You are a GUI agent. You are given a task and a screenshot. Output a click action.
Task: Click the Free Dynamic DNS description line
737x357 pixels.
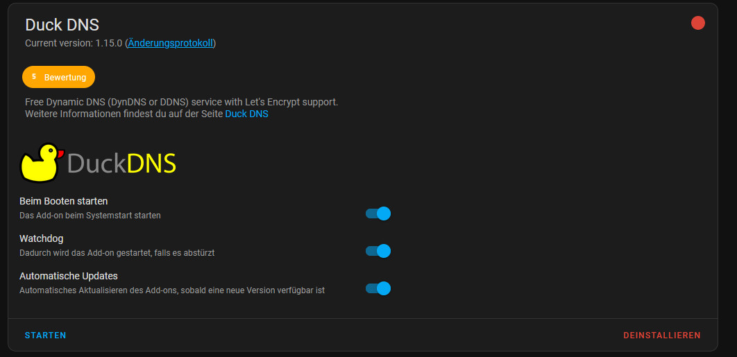(x=181, y=102)
